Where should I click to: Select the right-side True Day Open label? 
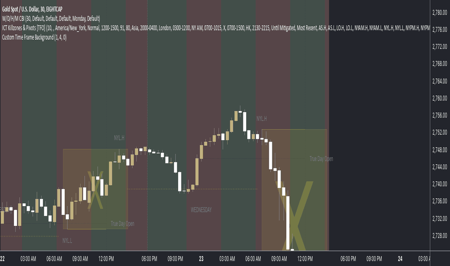[x=321, y=159]
